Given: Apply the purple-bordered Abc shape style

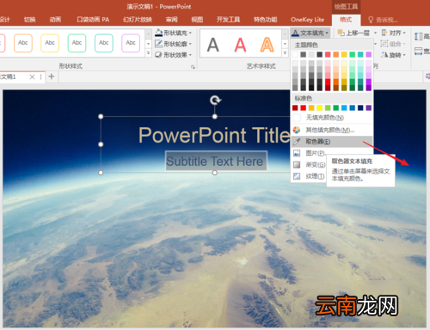Looking at the screenshot, I should click(131, 43).
